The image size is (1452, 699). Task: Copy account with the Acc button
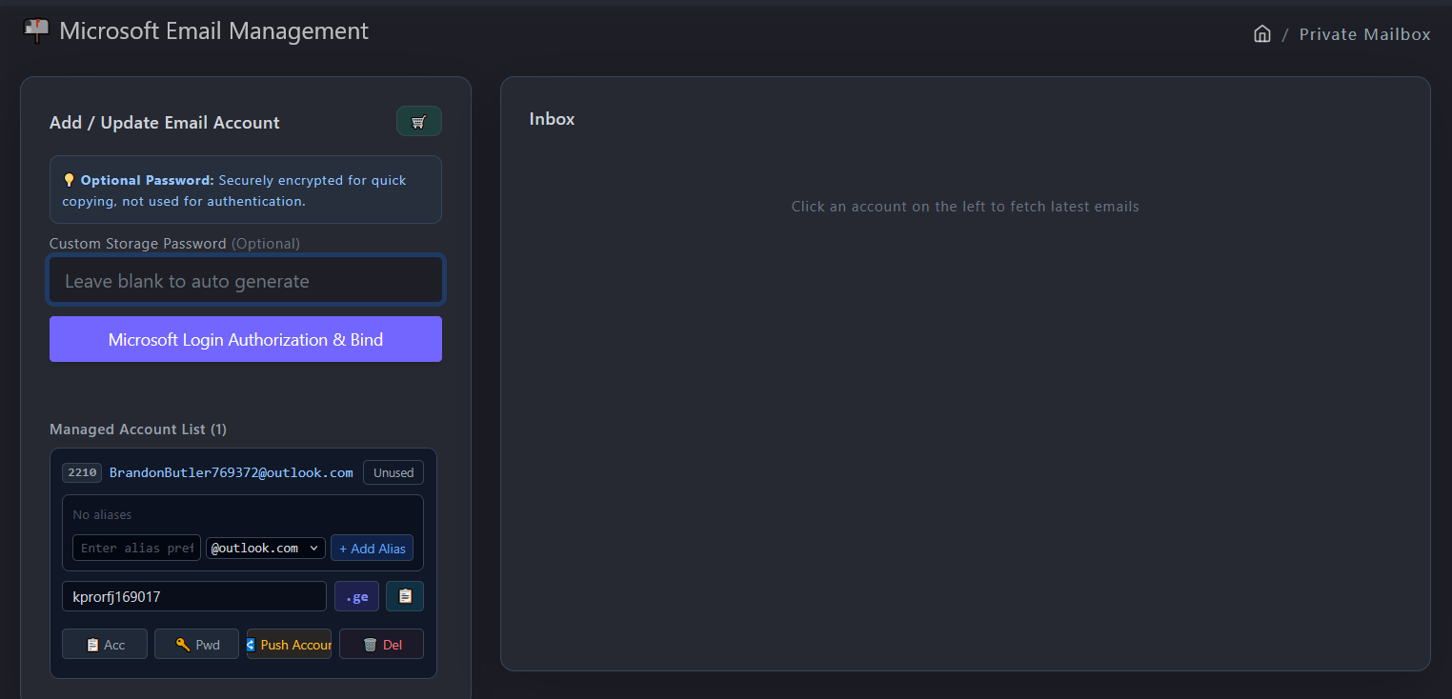[105, 645]
